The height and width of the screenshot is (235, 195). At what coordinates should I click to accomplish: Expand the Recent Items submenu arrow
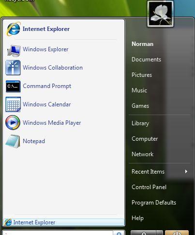(x=186, y=172)
